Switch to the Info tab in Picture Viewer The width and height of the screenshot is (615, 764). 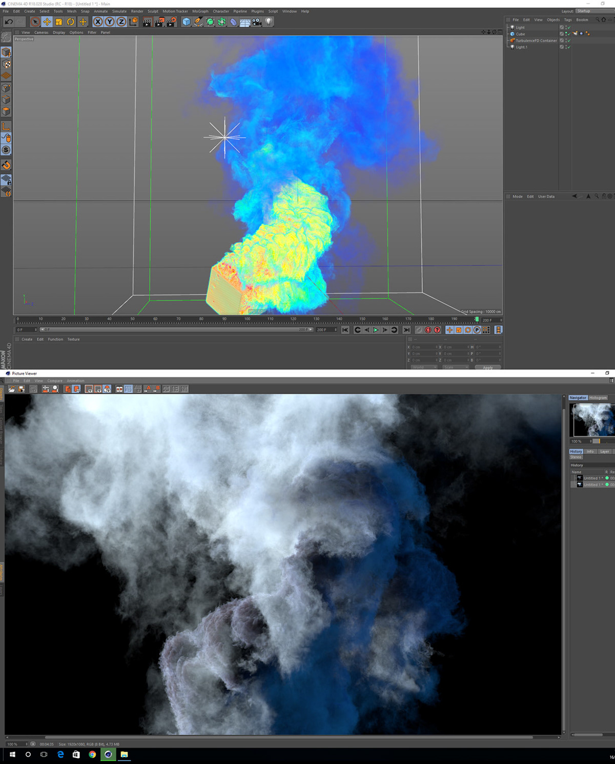click(590, 452)
